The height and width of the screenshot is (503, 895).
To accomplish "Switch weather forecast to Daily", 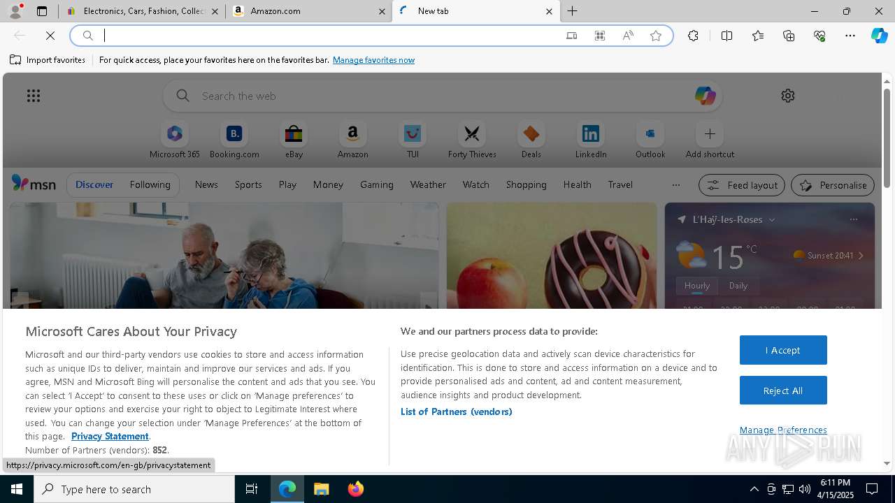I will (738, 285).
